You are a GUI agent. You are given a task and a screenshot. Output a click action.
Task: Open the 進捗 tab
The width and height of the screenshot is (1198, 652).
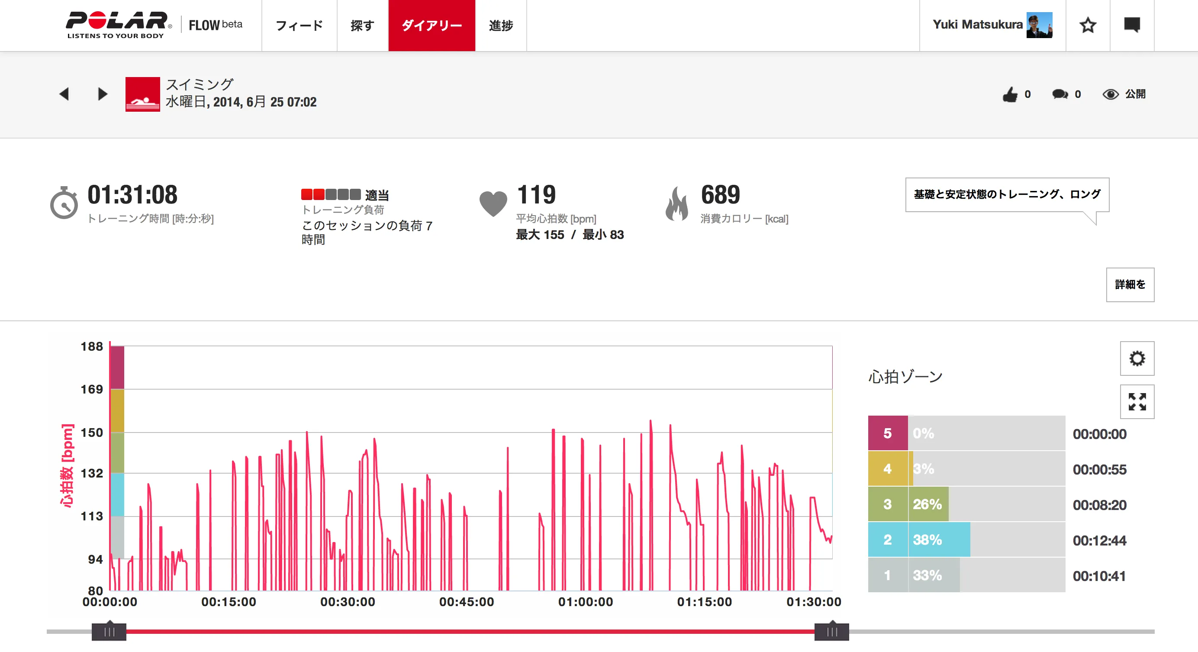[501, 26]
